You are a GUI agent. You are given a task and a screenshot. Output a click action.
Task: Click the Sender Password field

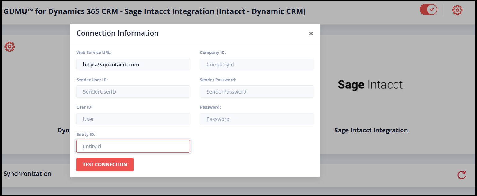(x=256, y=91)
